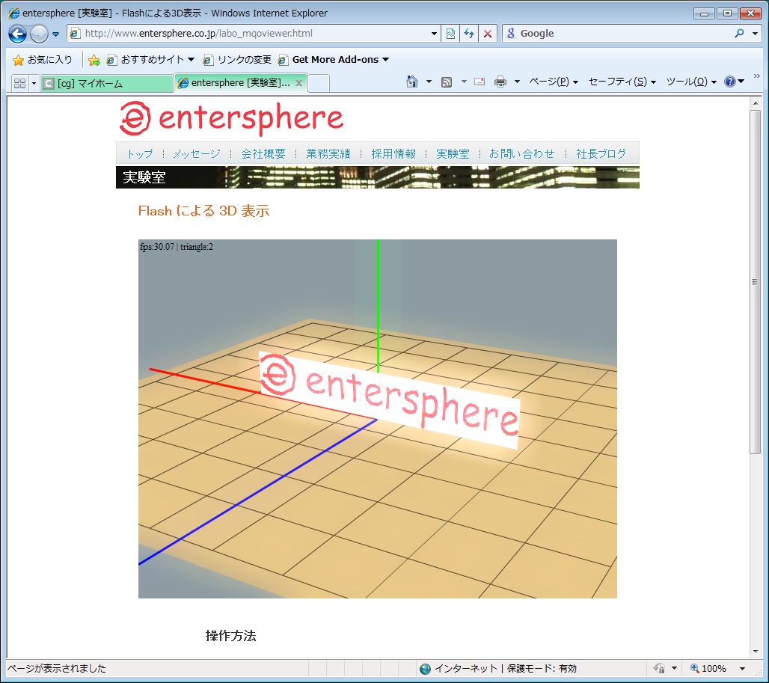Click the Read Mail envelope icon
Viewport: 769px width, 683px height.
(480, 82)
